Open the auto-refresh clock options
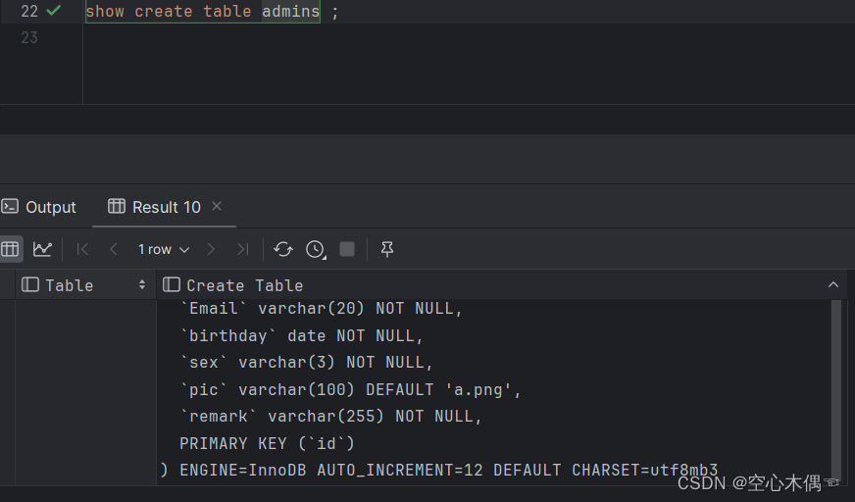Image resolution: width=855 pixels, height=502 pixels. pos(316,250)
